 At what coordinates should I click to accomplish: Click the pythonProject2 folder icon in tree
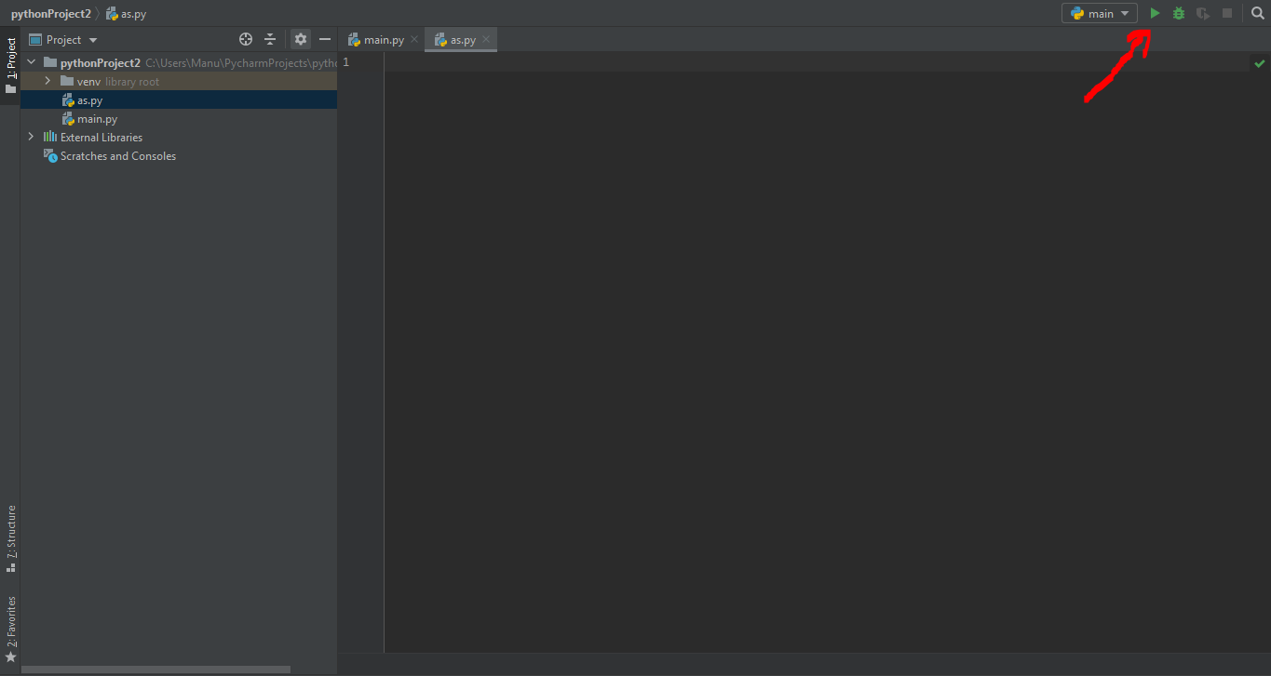click(x=50, y=62)
